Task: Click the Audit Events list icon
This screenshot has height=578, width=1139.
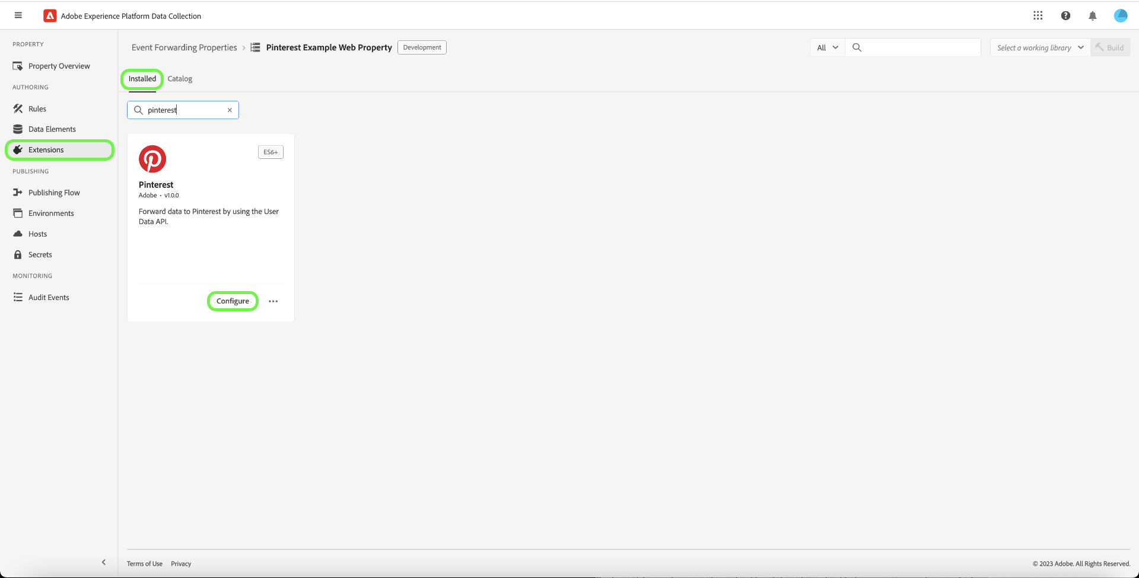Action: click(18, 298)
